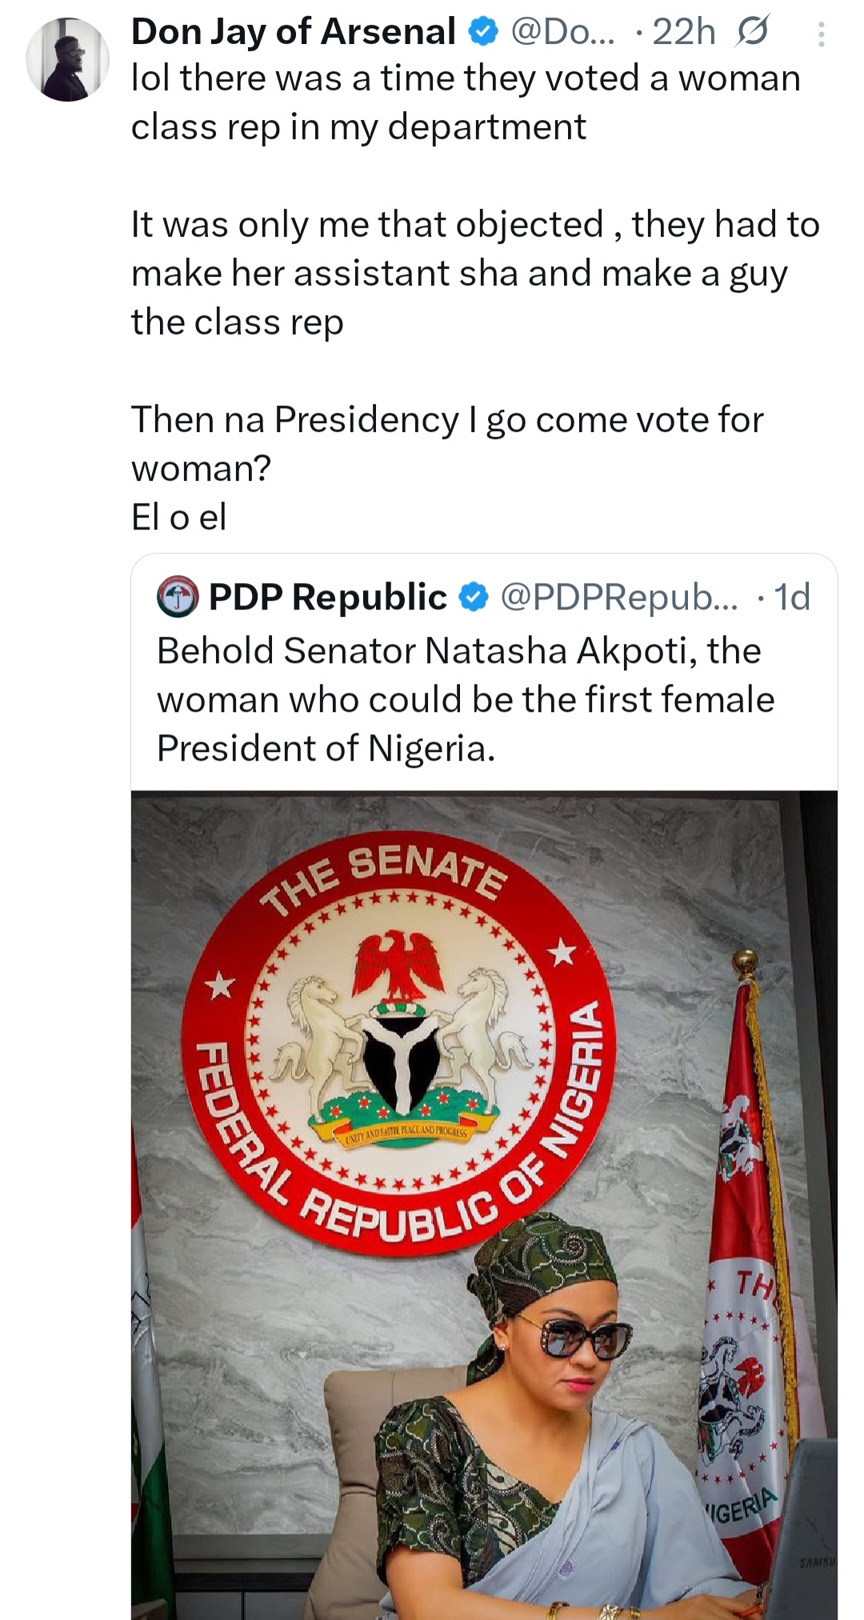Click the verified badge beside Don Jay of Arsenal
864x1620 pixels.
coord(483,33)
